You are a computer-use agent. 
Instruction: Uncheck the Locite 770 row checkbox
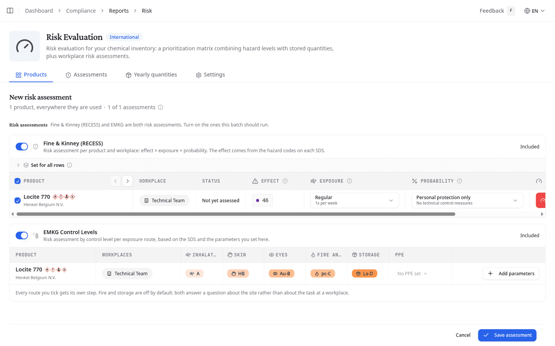[17, 200]
